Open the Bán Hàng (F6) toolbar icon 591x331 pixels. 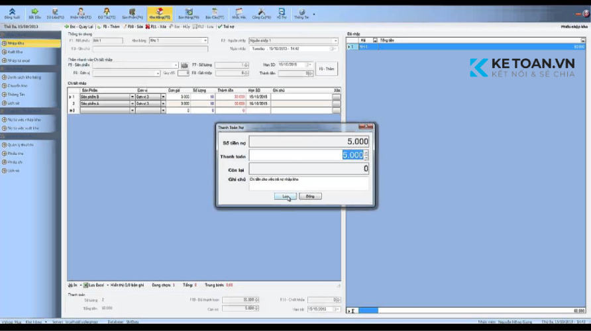tap(189, 13)
